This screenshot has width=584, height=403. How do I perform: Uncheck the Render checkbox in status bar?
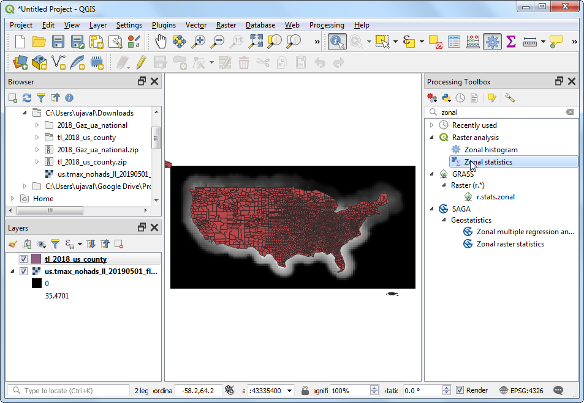[460, 390]
